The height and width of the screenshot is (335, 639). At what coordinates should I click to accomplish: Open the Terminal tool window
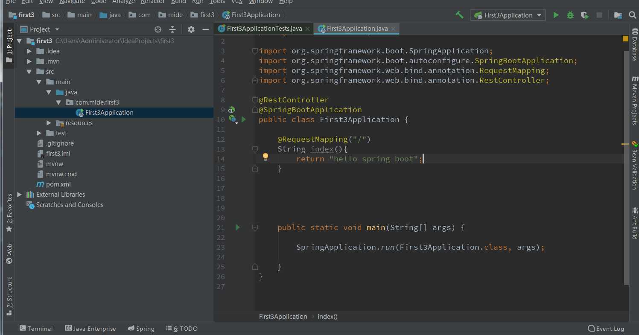[36, 329]
